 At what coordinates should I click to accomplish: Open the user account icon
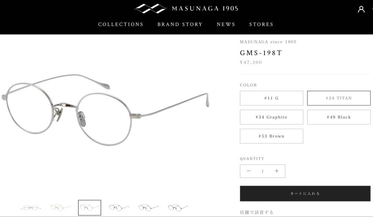pyautogui.click(x=361, y=9)
